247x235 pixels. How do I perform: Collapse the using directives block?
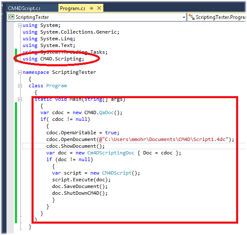[x=20, y=25]
